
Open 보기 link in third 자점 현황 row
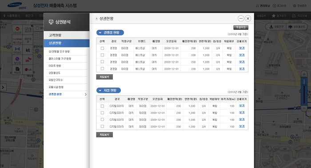[x=242, y=120]
